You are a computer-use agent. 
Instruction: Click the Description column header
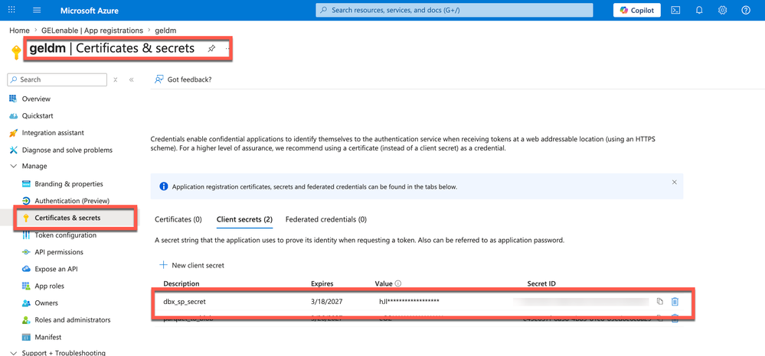click(x=181, y=283)
